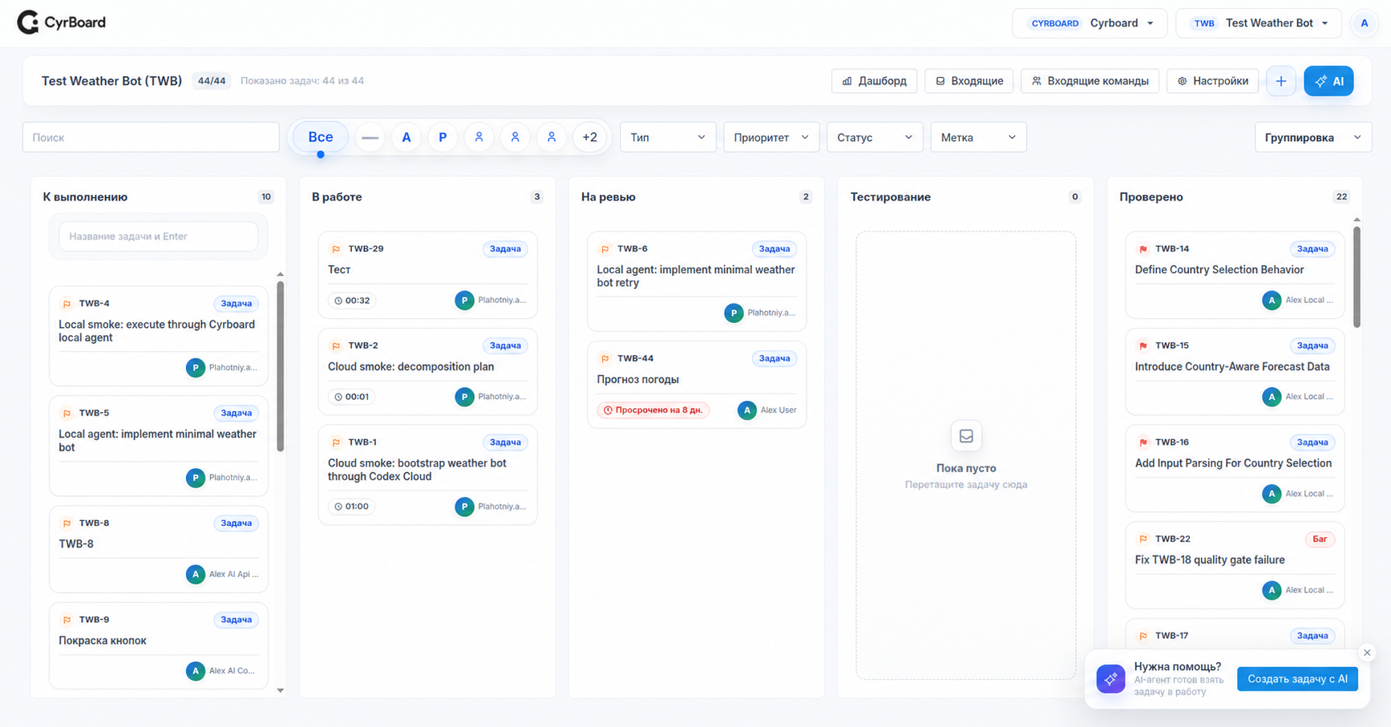
Task: Open task Define Country Selection Behavior
Action: click(1219, 270)
